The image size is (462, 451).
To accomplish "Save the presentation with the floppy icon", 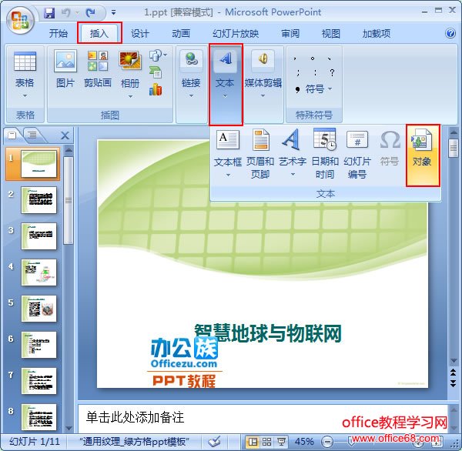I will (49, 13).
